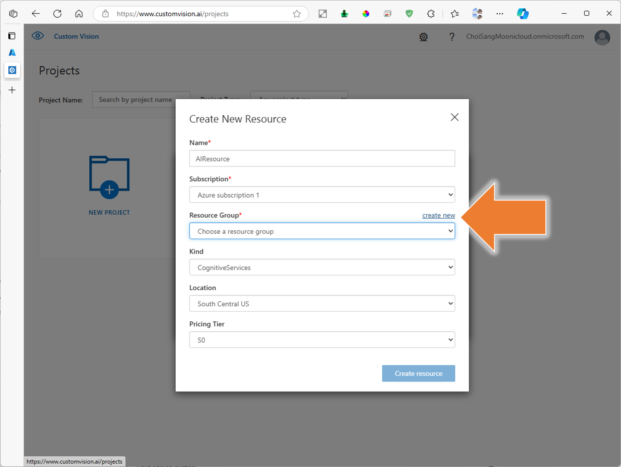This screenshot has width=621, height=467.
Task: Switch to the Azure tab icon in sidebar
Action: coord(12,53)
